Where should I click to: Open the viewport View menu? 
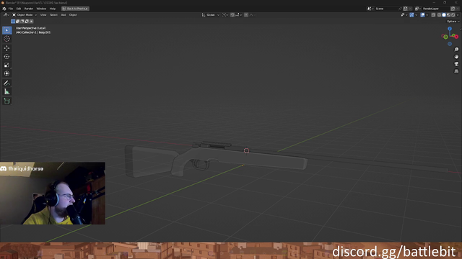click(x=43, y=15)
